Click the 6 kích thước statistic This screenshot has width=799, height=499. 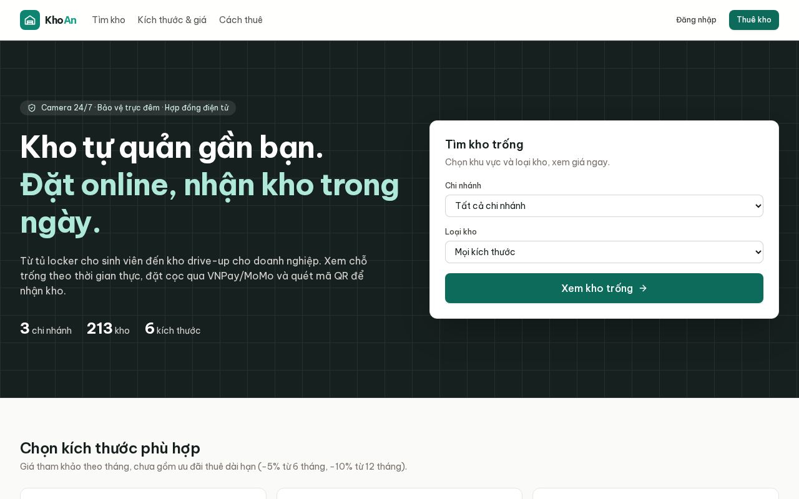[x=172, y=329]
